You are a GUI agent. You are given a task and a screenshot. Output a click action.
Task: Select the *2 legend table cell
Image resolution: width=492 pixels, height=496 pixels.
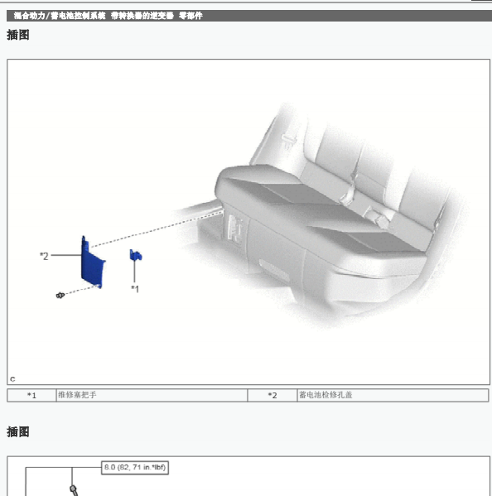273,396
